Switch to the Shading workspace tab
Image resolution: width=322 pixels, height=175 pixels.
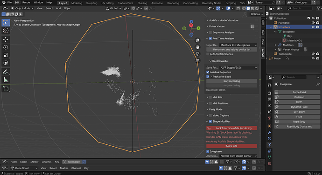(x=142, y=3)
